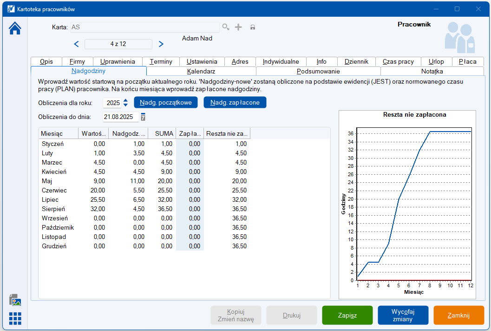Select the Czas pracy tab
The width and height of the screenshot is (491, 331).
(398, 61)
